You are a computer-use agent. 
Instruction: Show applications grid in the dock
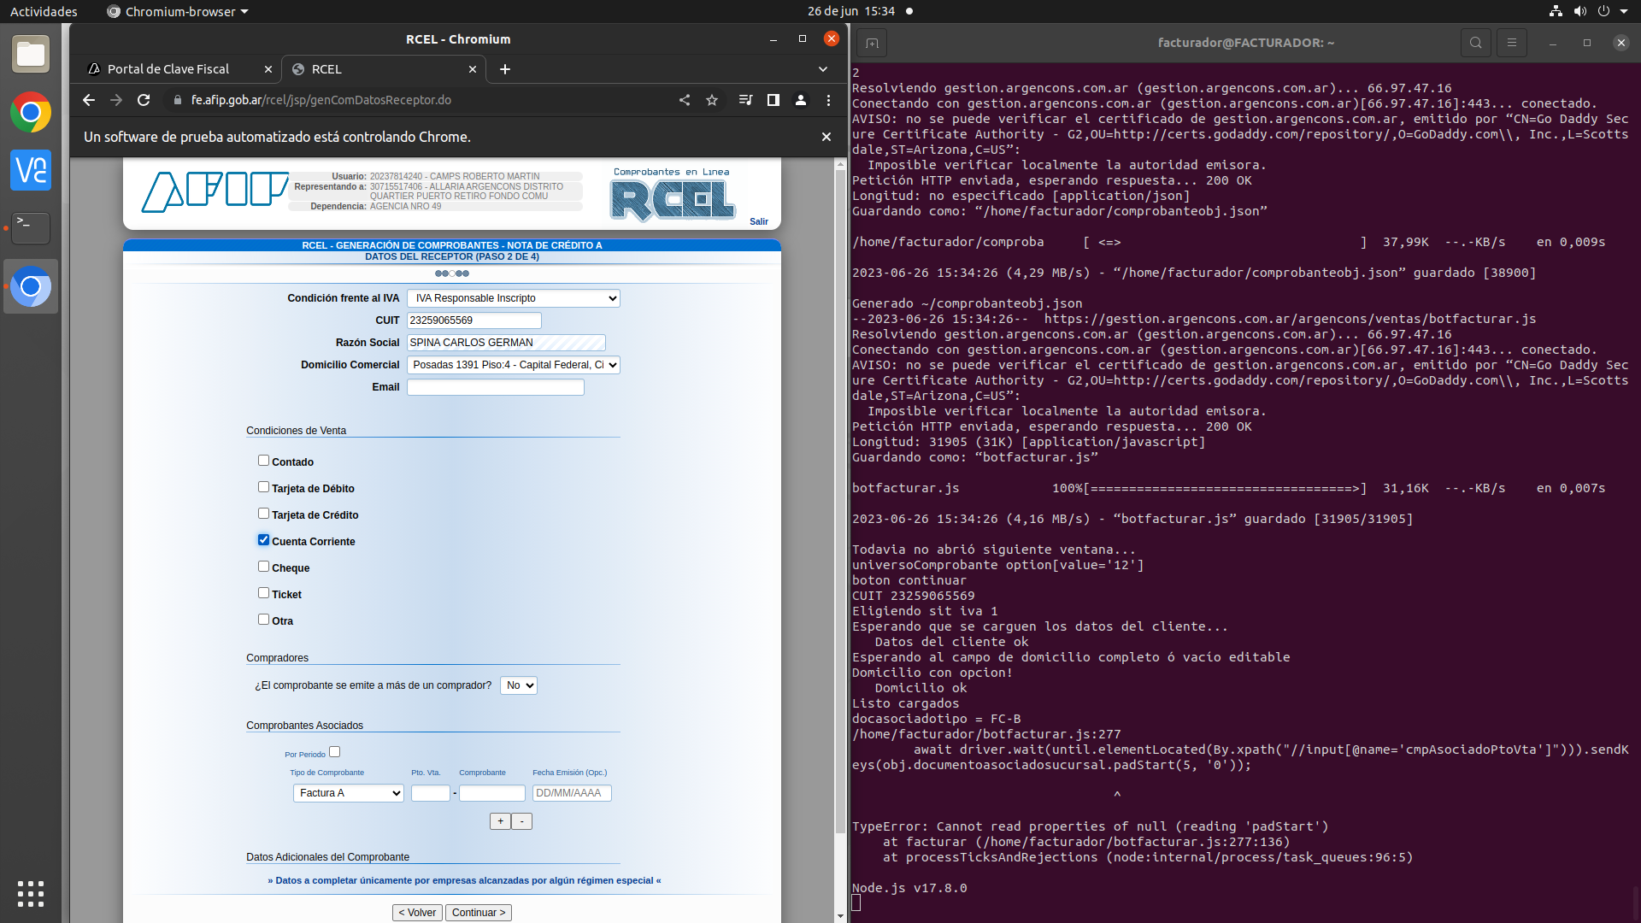pos(31,893)
